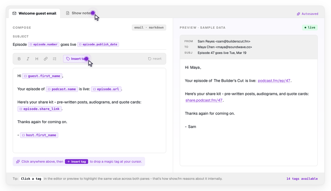Click the live status badge
This screenshot has width=331, height=191.
point(310,28)
